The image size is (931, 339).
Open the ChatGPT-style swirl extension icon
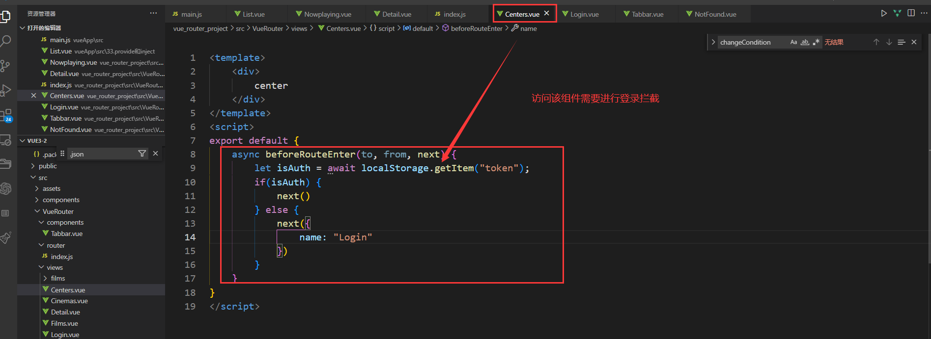(5, 188)
